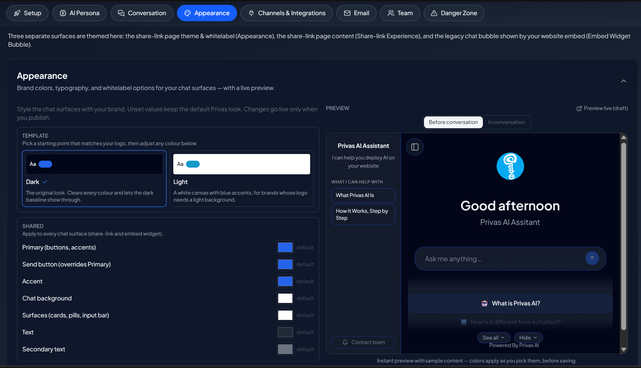
Task: Click the preview scrollbar down arrow
Action: [x=624, y=350]
